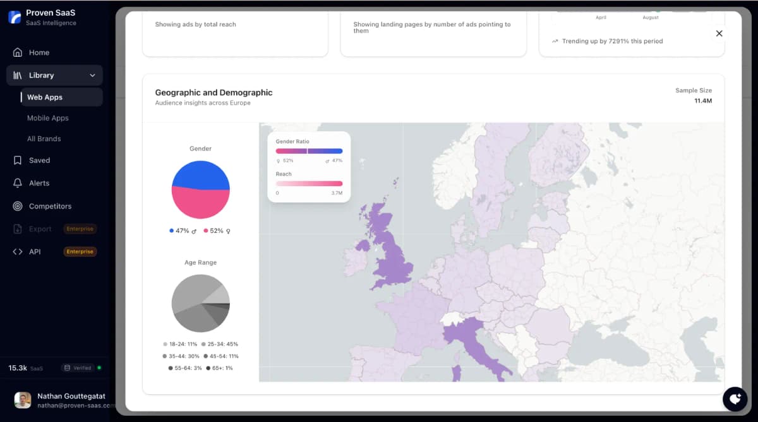Switch to the All Brands section
This screenshot has width=758, height=422.
(42, 138)
